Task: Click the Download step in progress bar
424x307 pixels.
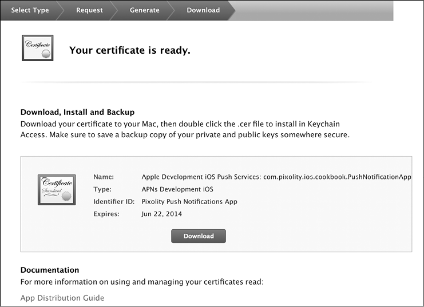Action: 203,10
